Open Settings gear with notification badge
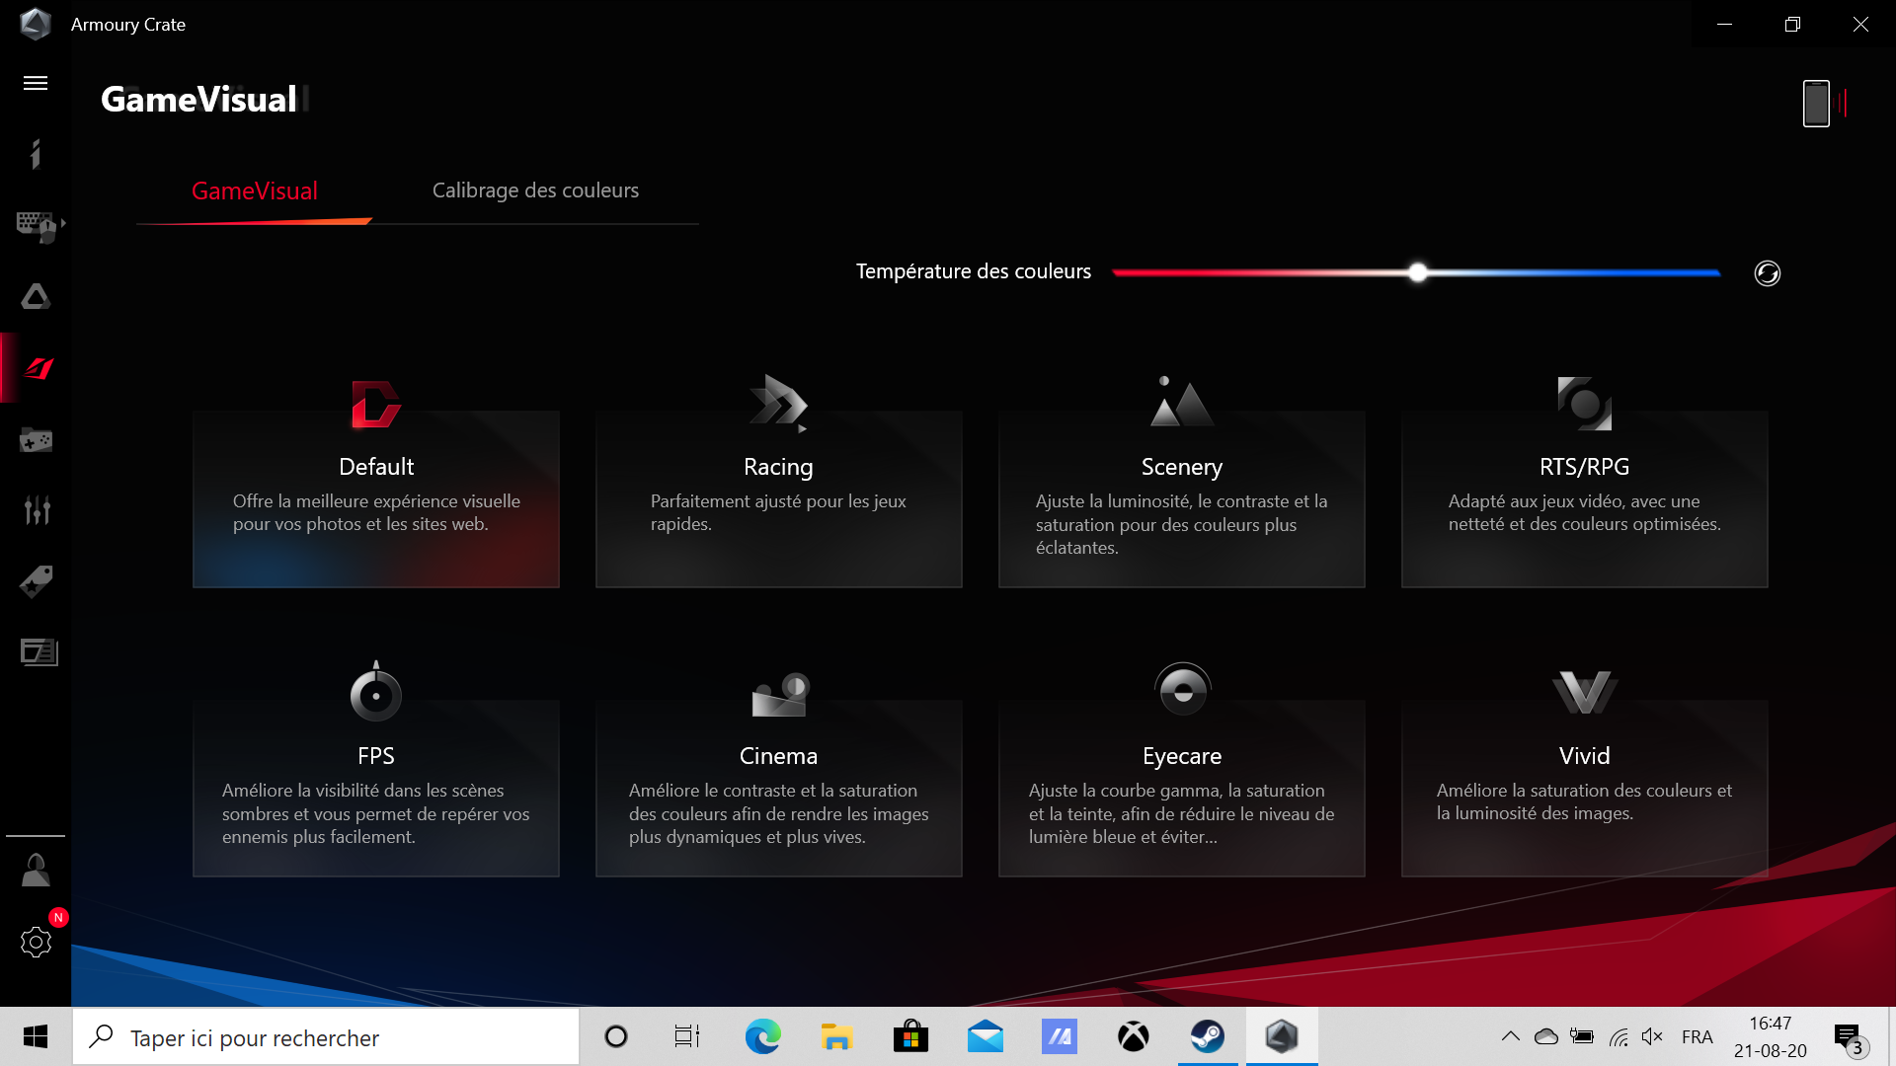 (x=37, y=942)
